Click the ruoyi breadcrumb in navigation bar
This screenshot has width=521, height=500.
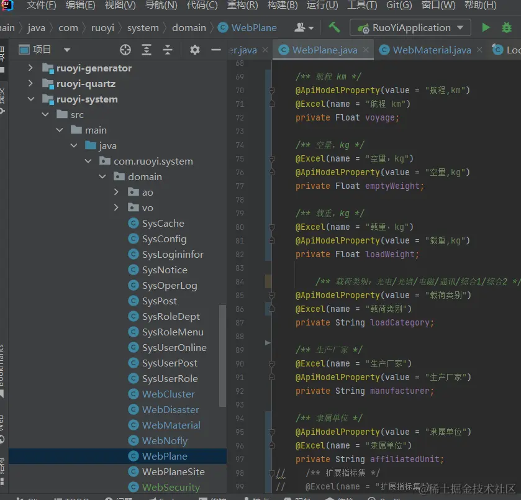[x=102, y=27]
